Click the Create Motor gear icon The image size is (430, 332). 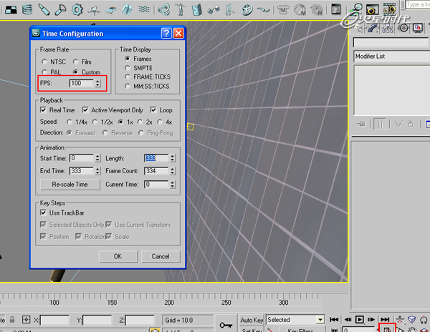tap(77, 10)
